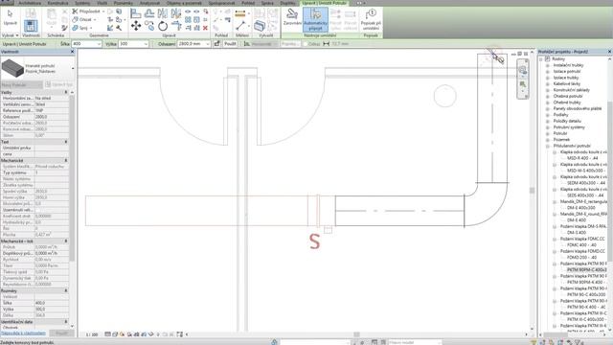Viewport: 613px width, 345px height.
Task: Click Popisek při umístění tag button
Action: (371, 19)
